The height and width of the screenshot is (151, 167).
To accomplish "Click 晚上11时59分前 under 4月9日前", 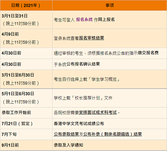I will tap(21, 42).
